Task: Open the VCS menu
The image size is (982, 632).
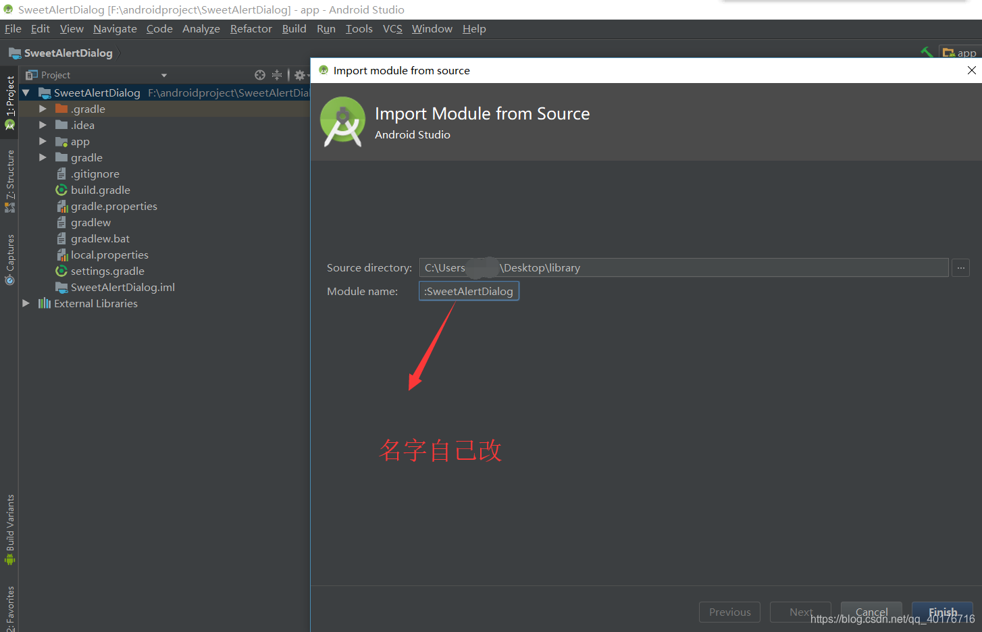Action: point(392,28)
